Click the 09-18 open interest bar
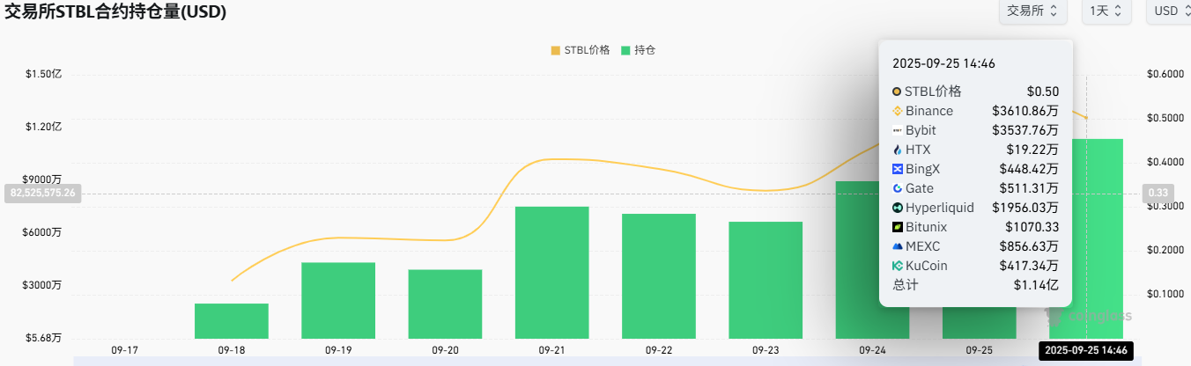The image size is (1191, 366). tap(232, 320)
